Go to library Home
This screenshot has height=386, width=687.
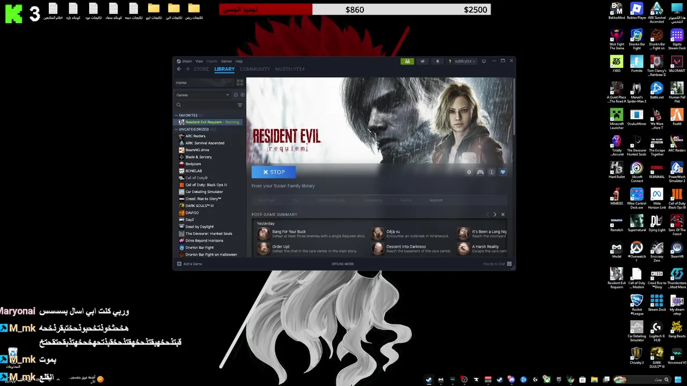(204, 83)
